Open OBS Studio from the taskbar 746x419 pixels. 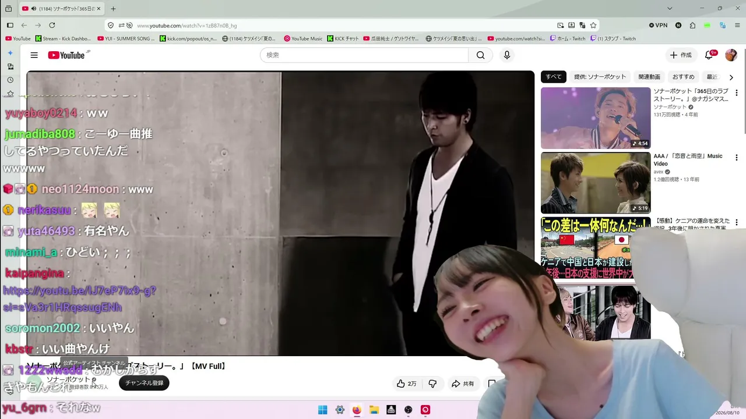click(409, 410)
